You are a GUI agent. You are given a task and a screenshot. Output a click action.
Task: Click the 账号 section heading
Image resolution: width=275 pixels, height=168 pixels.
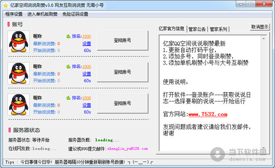coord(17,24)
